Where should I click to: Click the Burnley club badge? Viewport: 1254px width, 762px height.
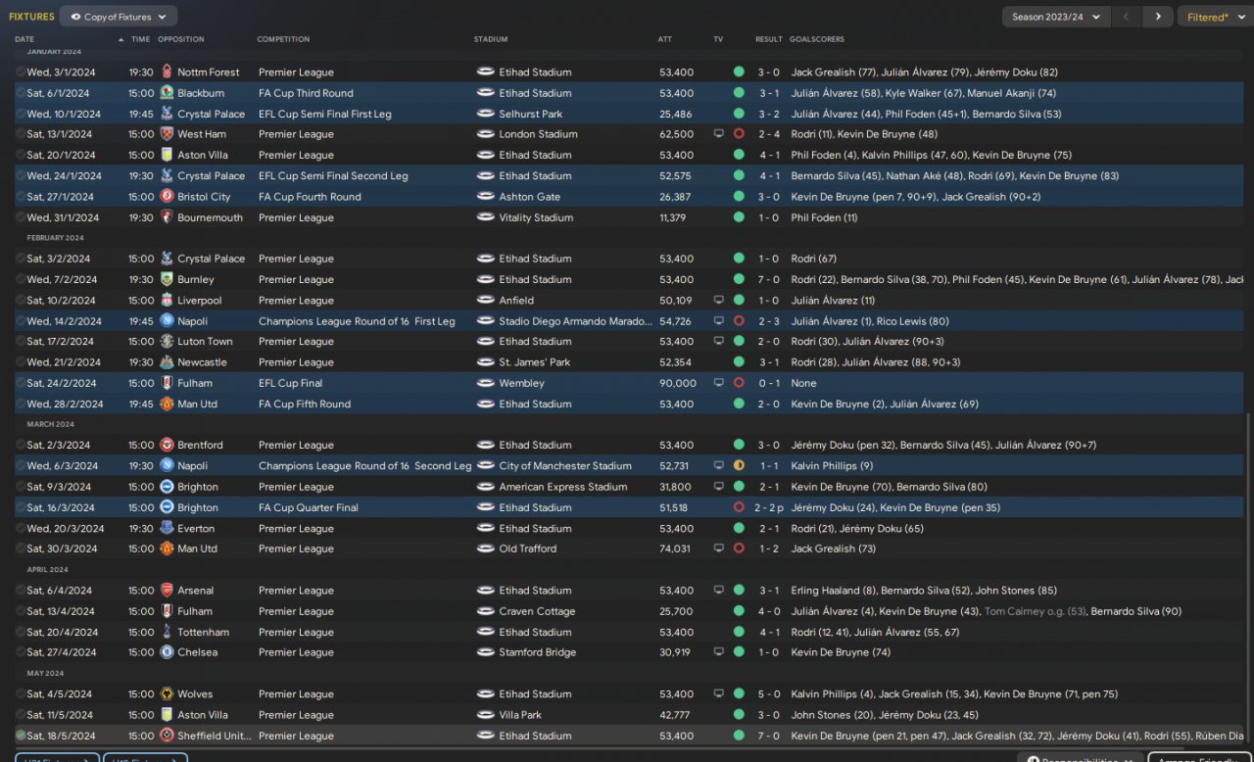pos(167,279)
